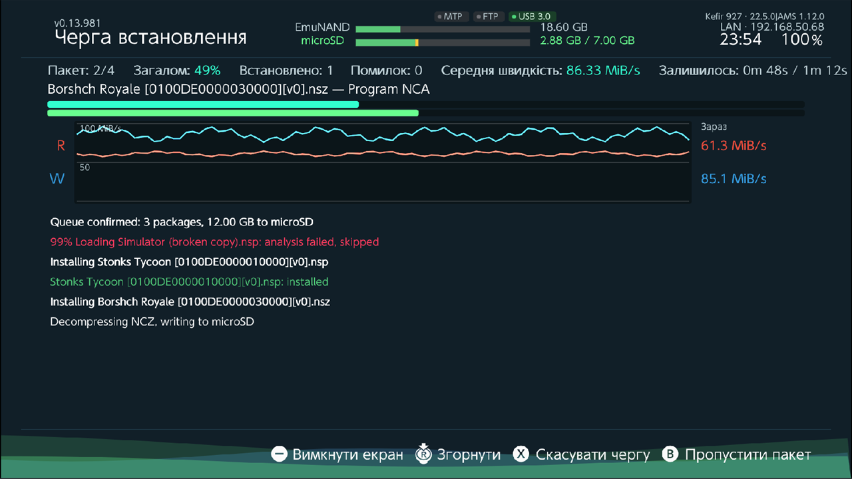Click the 85.1 MiB/s write speed value

coord(734,178)
